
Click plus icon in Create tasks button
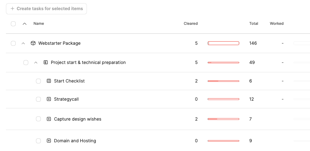click(x=13, y=9)
